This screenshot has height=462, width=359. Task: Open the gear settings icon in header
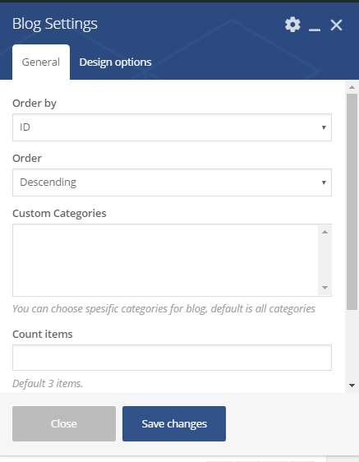coord(292,25)
